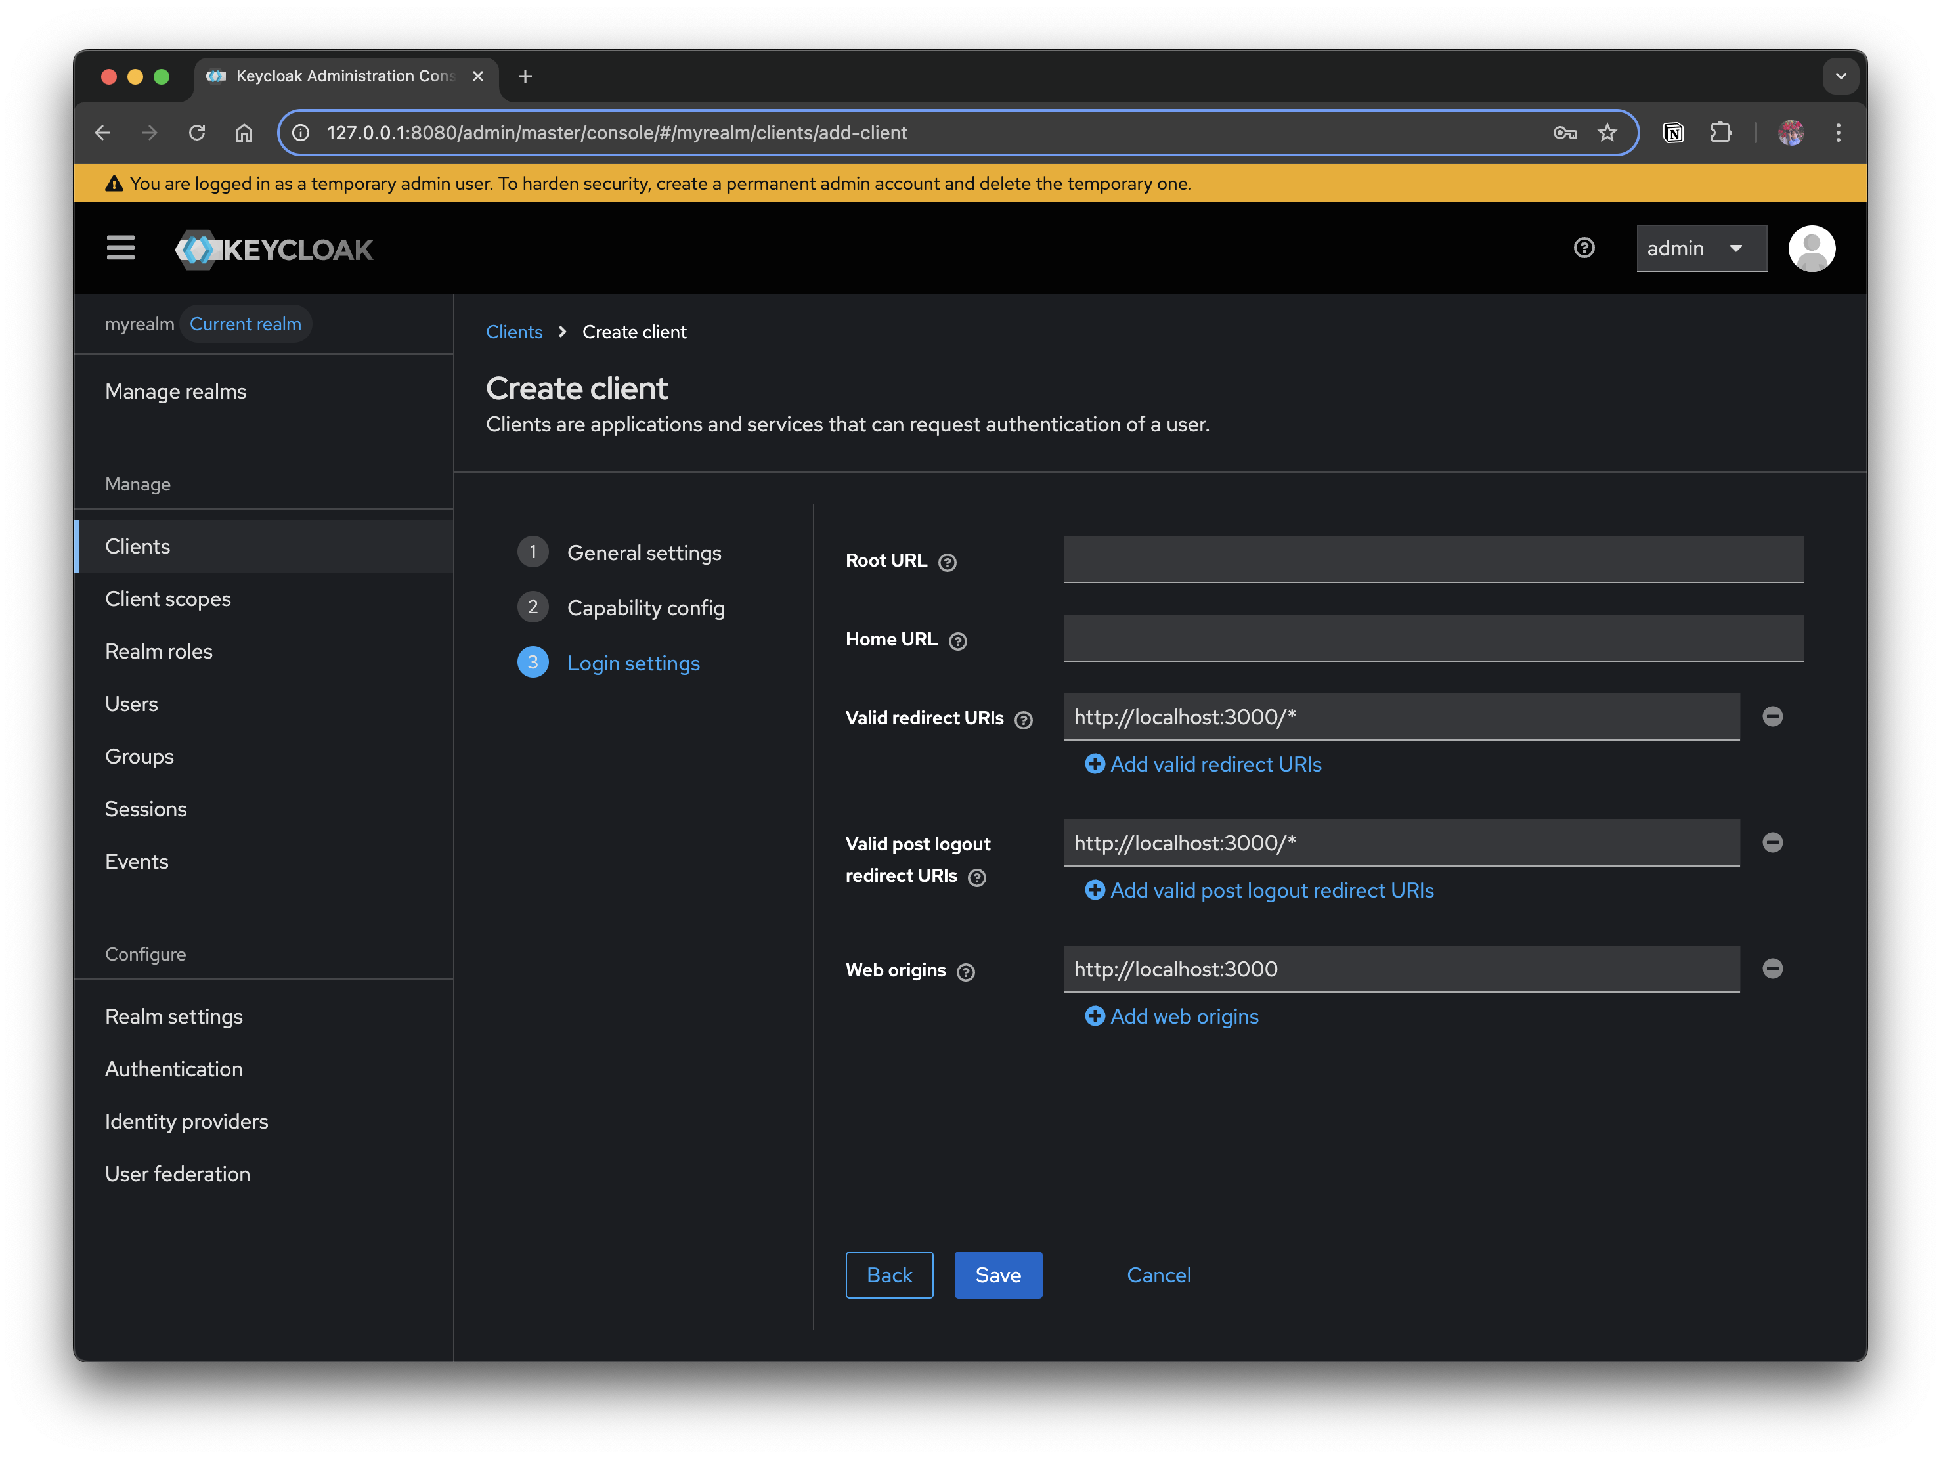Click the Home URL input field
Screen dimensions: 1941x1459
(x=1432, y=638)
